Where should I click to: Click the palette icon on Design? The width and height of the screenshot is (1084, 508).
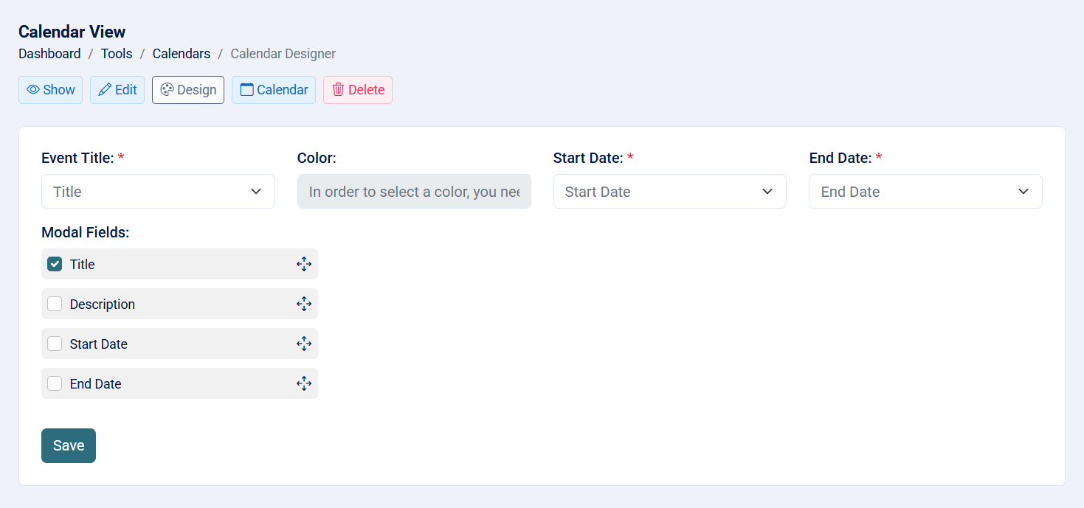(x=167, y=90)
